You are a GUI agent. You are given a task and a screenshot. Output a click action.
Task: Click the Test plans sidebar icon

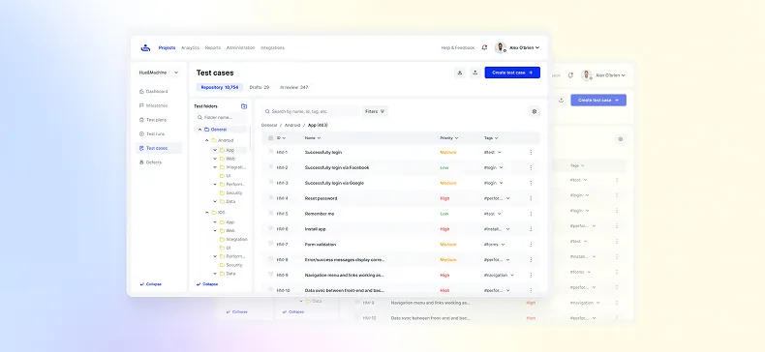[x=141, y=120]
